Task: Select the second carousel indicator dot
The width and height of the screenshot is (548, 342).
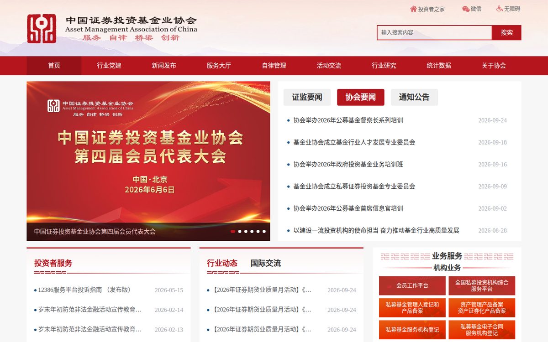Action: click(x=240, y=231)
